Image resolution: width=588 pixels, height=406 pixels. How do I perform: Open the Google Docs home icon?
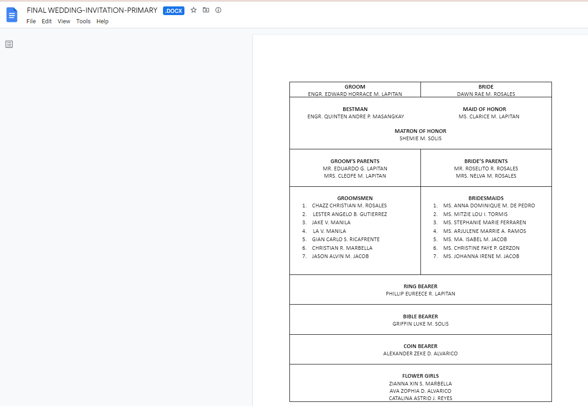tap(12, 15)
